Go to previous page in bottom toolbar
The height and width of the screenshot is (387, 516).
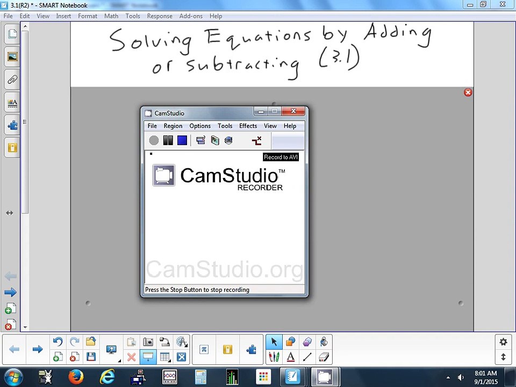click(14, 349)
